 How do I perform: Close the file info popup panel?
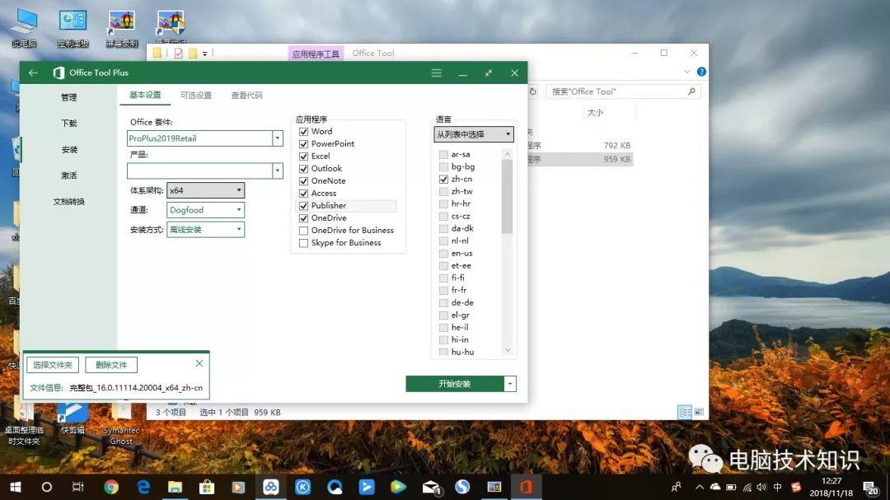coord(199,363)
